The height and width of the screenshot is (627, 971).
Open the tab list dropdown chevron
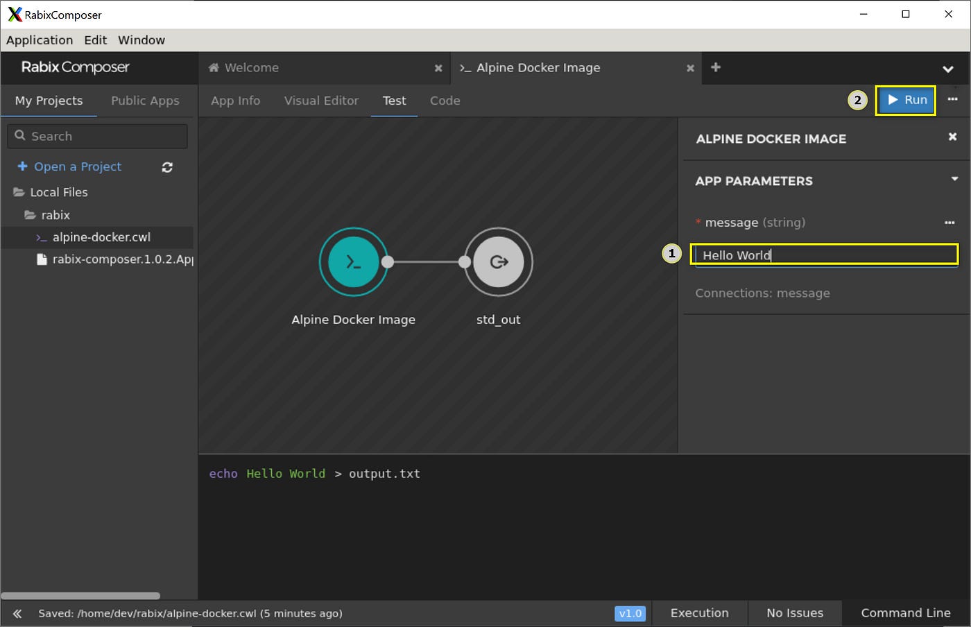coord(947,69)
